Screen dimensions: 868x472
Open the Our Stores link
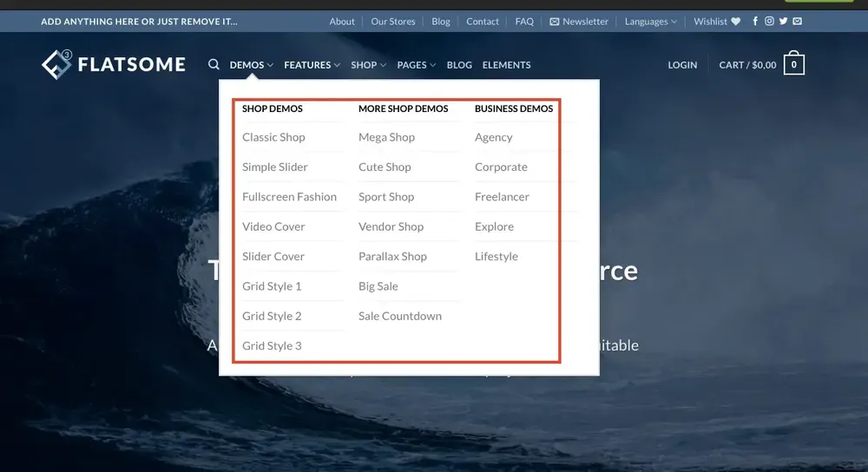point(393,22)
